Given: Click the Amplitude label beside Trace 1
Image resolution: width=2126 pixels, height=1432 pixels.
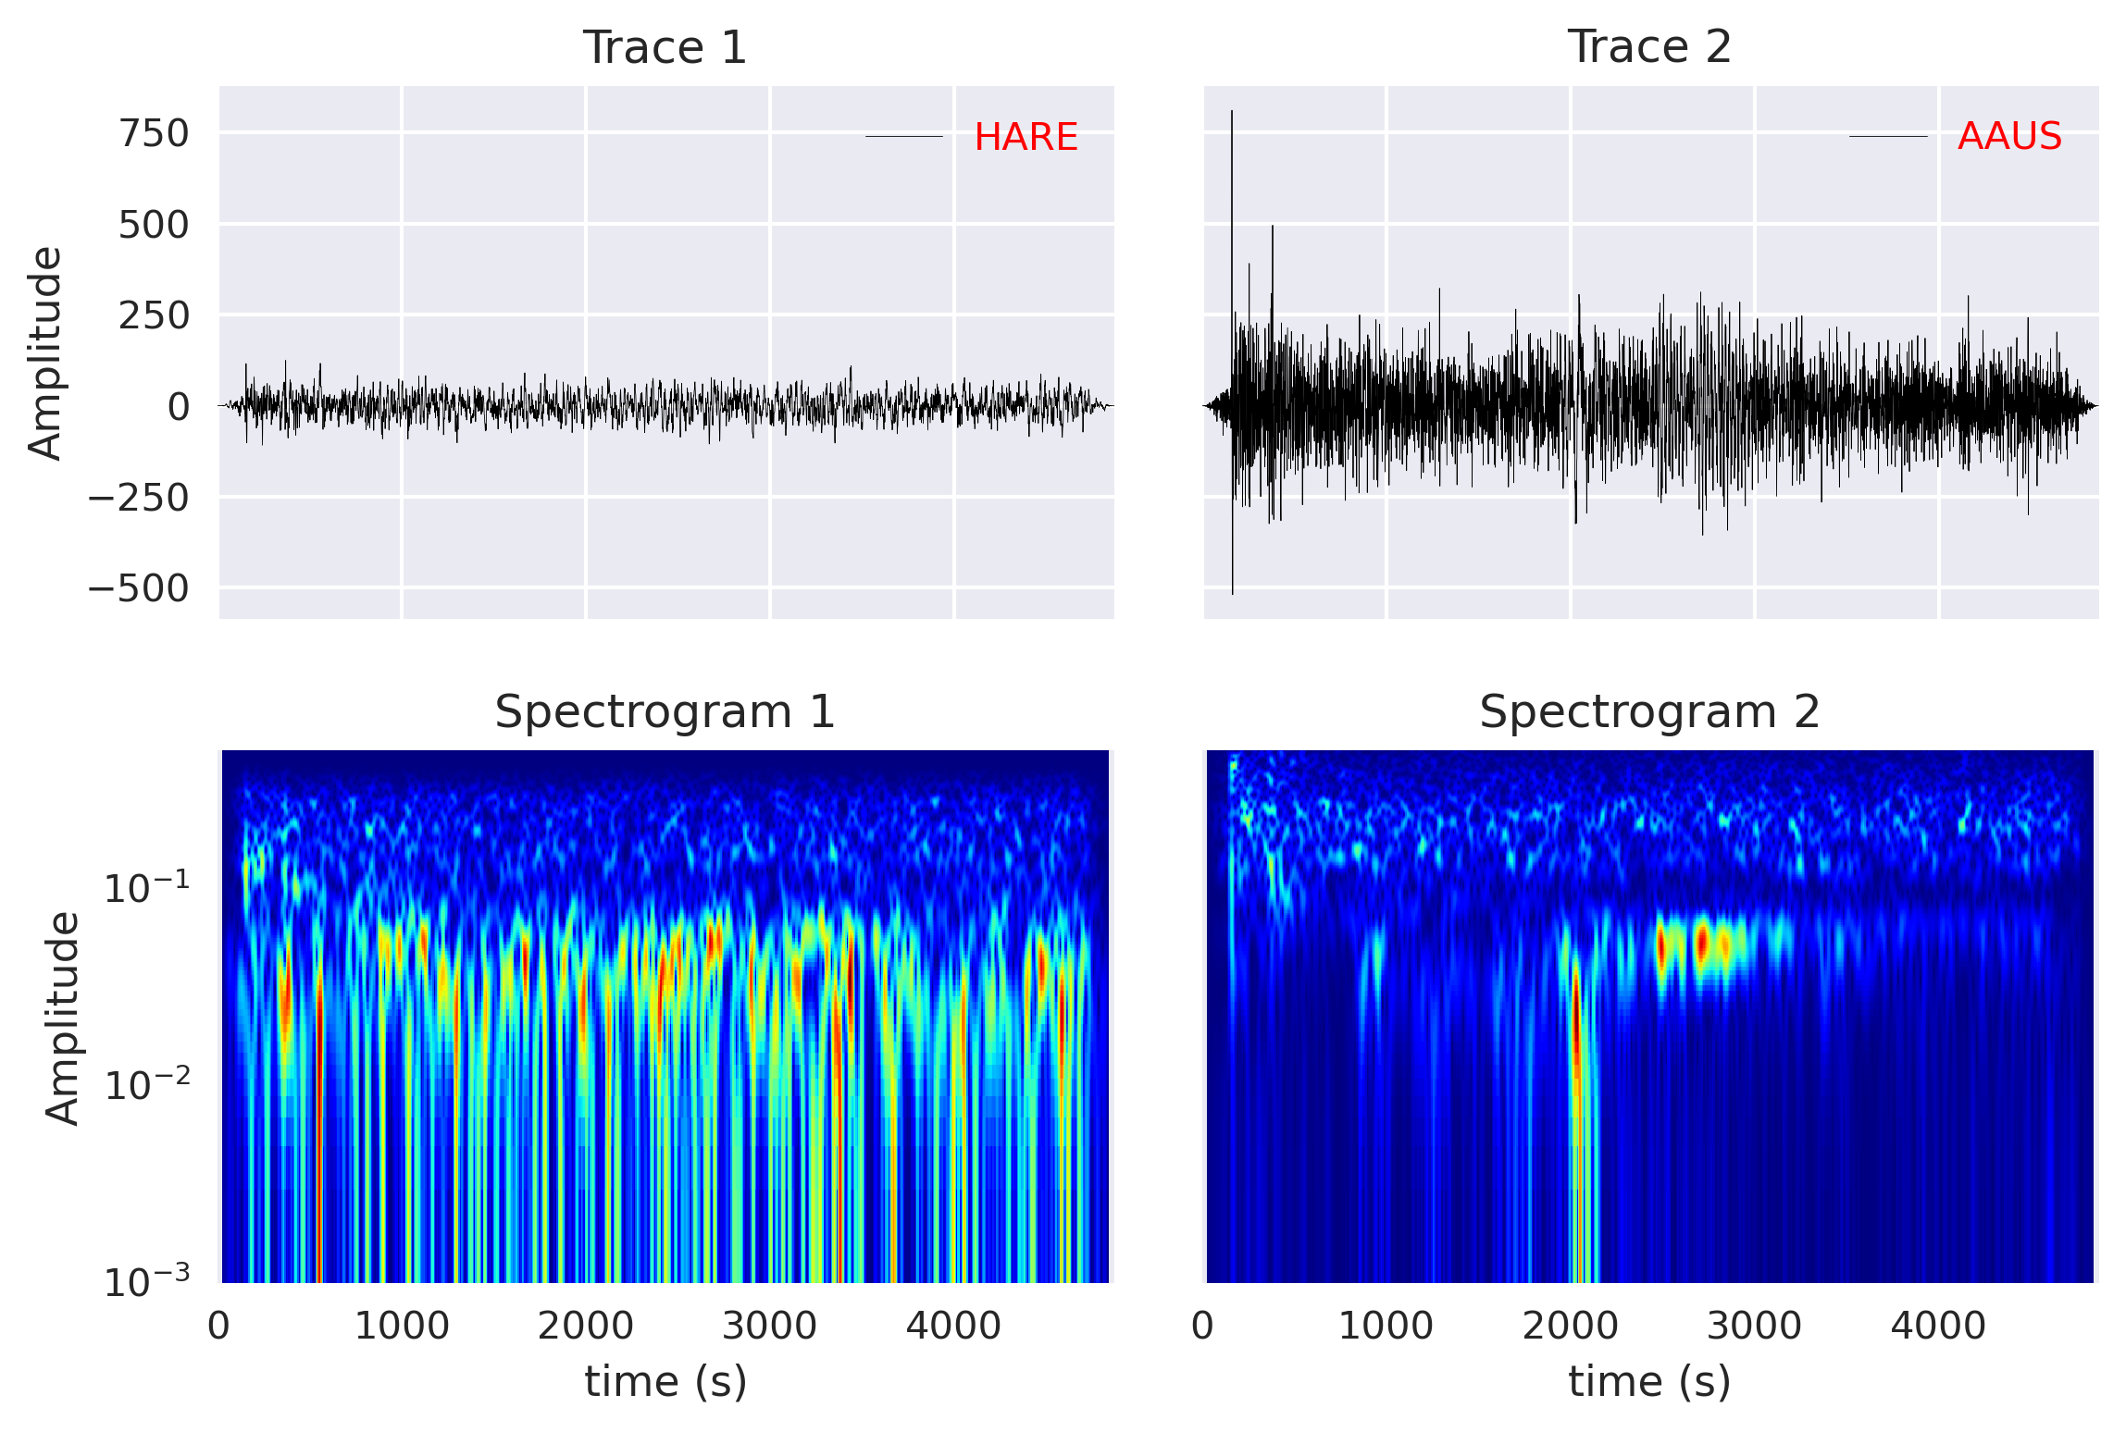Looking at the screenshot, I should pyautogui.click(x=44, y=352).
